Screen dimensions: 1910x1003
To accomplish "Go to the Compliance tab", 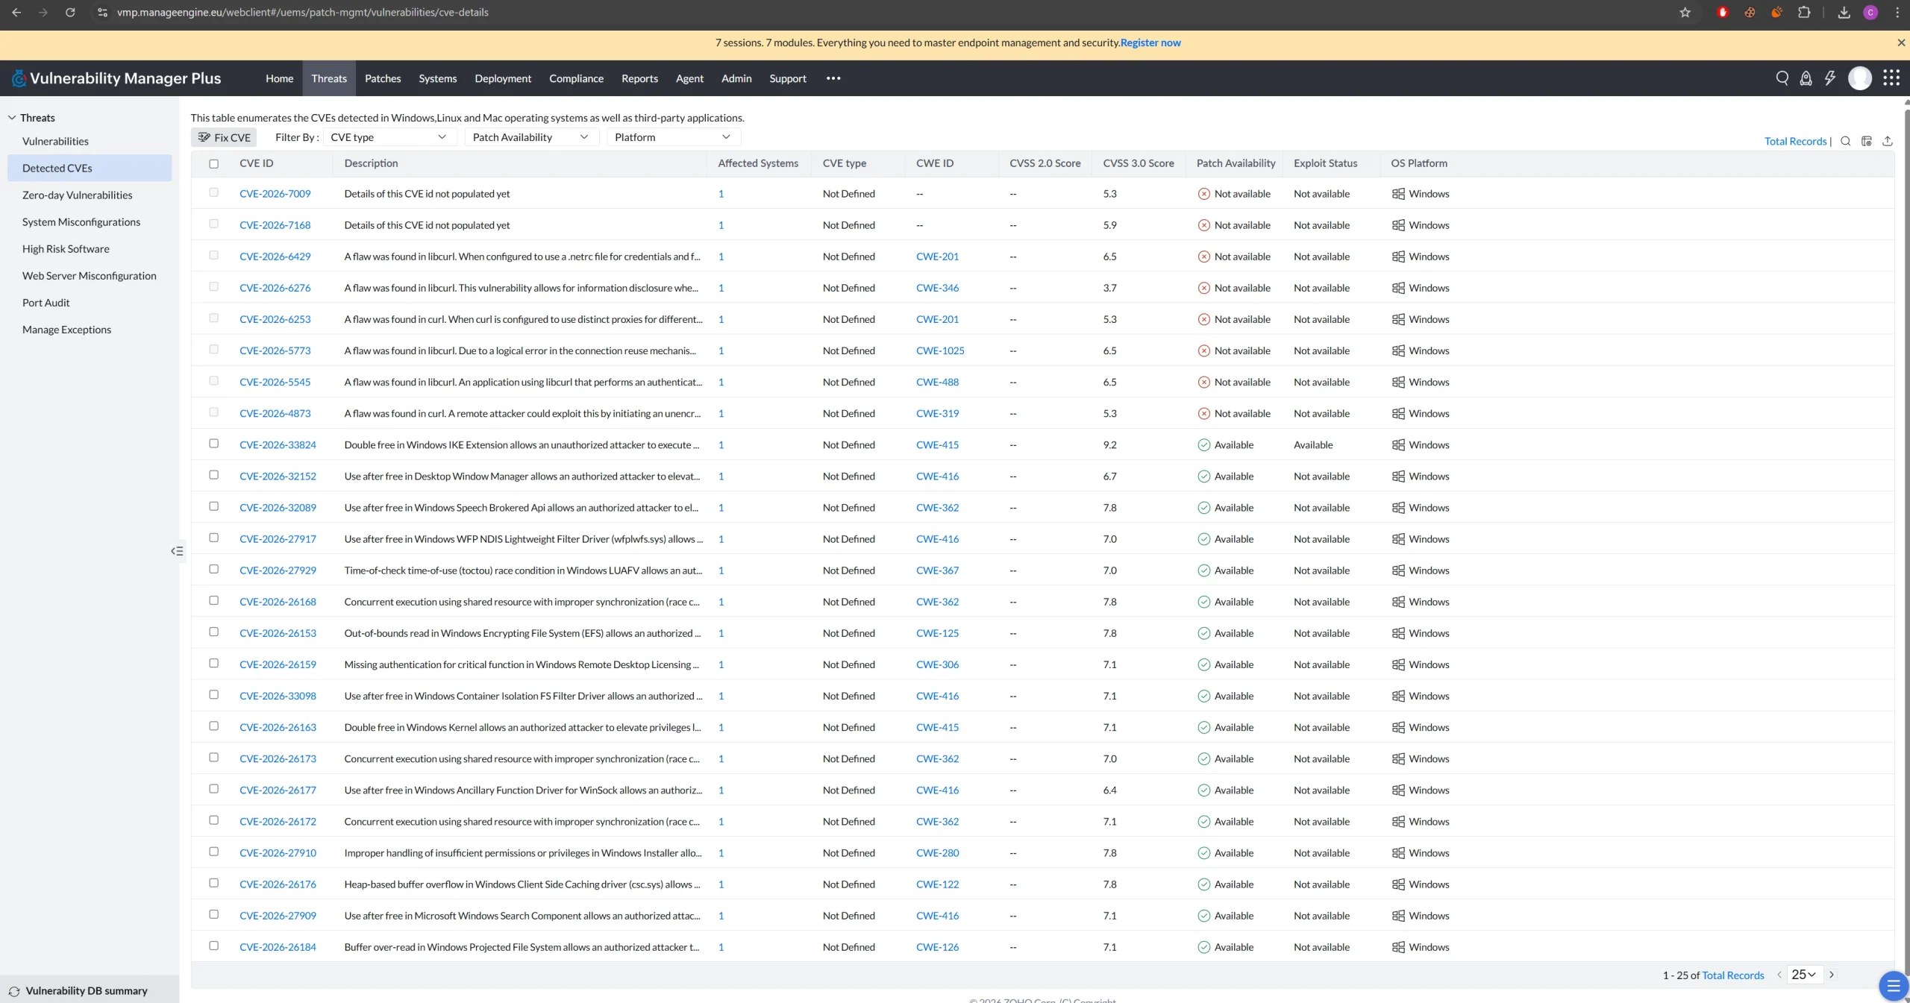I will (x=576, y=78).
